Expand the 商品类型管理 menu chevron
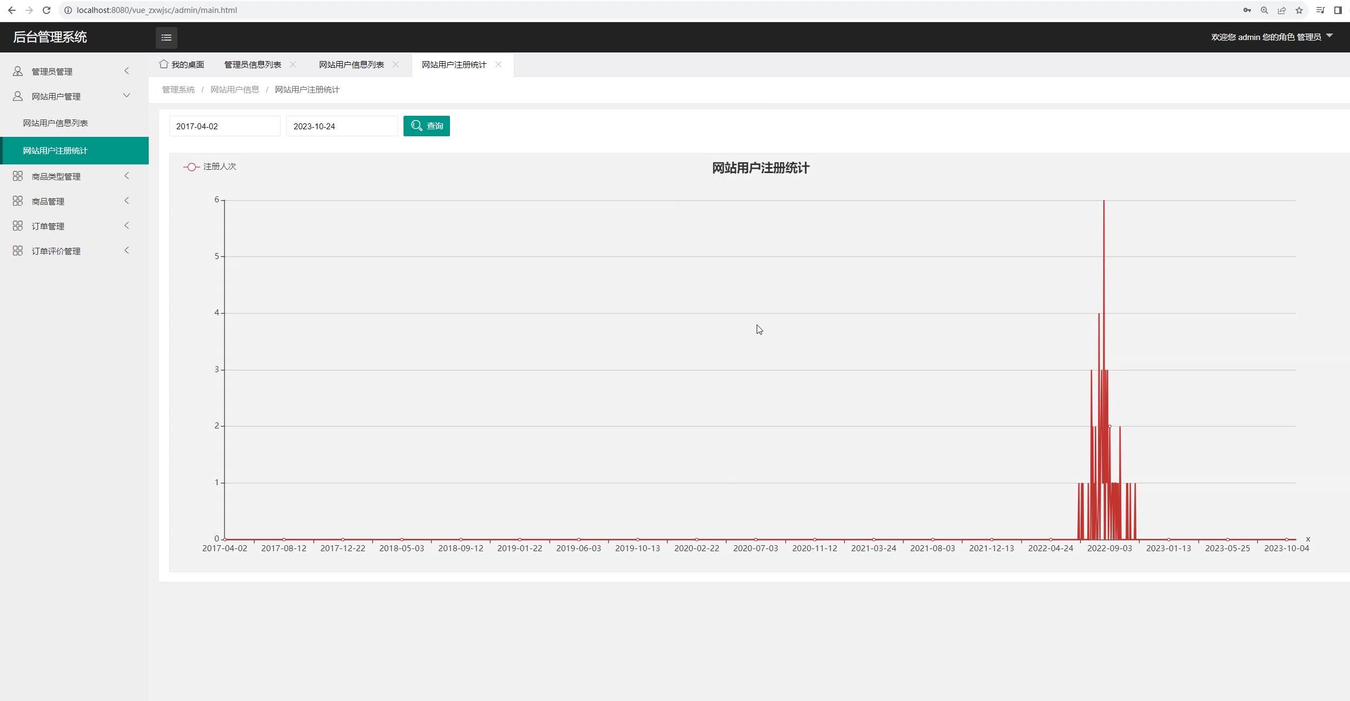1350x701 pixels. coord(127,176)
